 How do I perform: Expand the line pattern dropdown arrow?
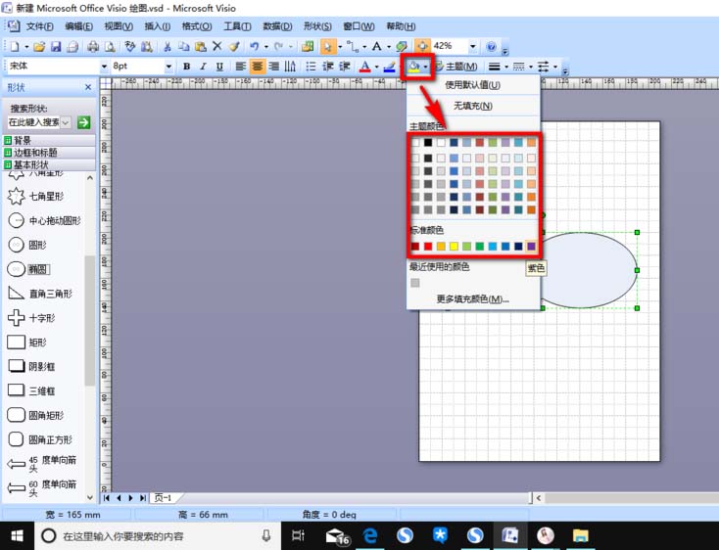(x=531, y=67)
